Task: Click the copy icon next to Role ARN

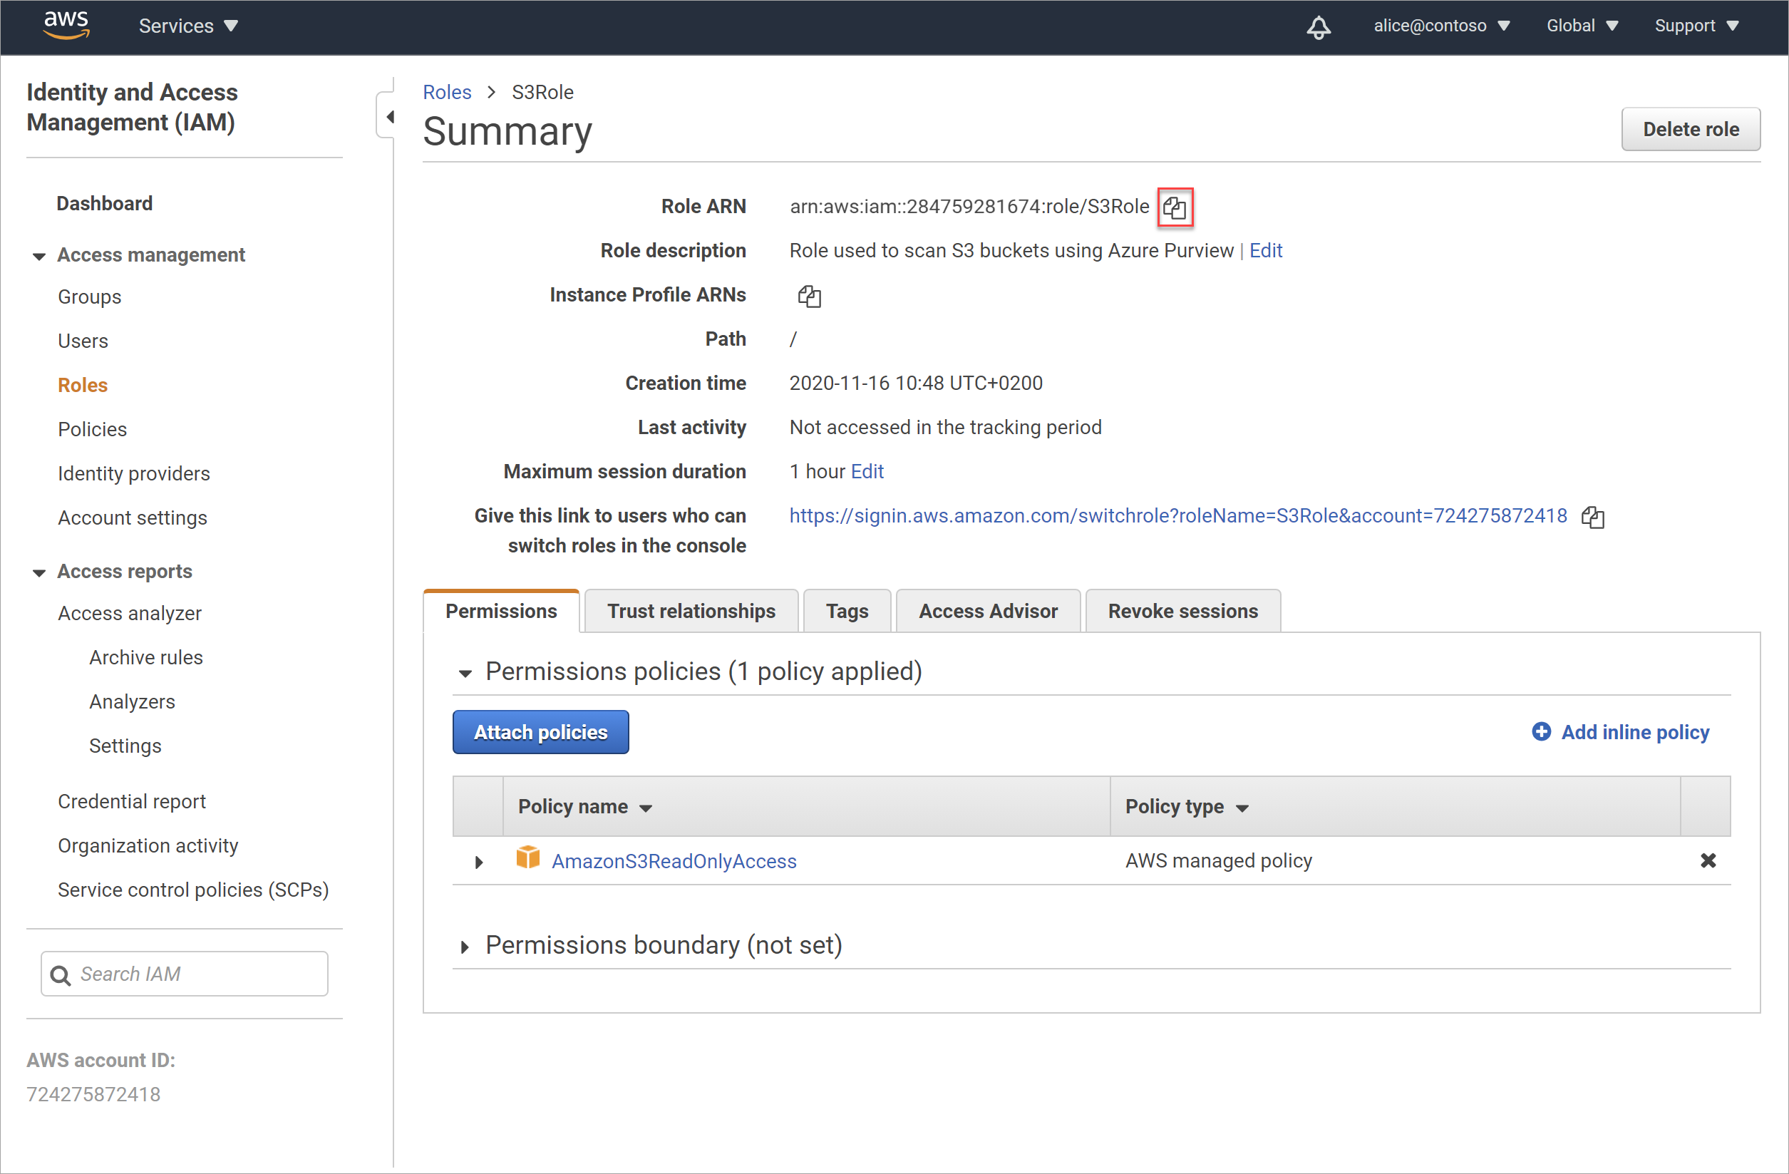Action: [x=1175, y=206]
